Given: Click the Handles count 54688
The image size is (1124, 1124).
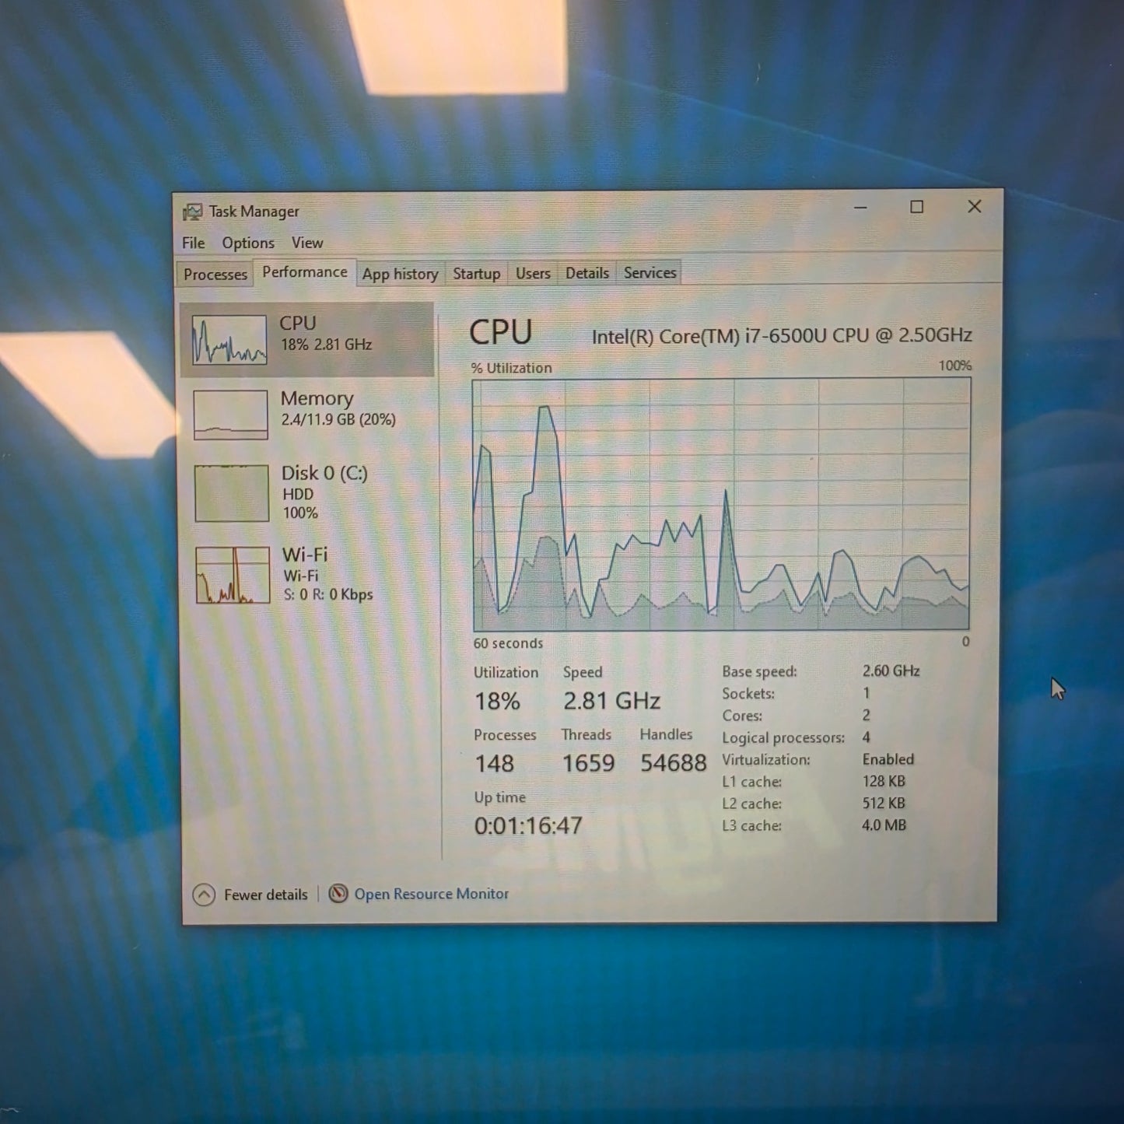Looking at the screenshot, I should pos(674,762).
